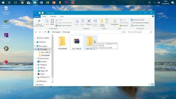Select the Java 7 x64 x32 WinRAR archive
Screen dimensions: 176x99
click(x=77, y=43)
